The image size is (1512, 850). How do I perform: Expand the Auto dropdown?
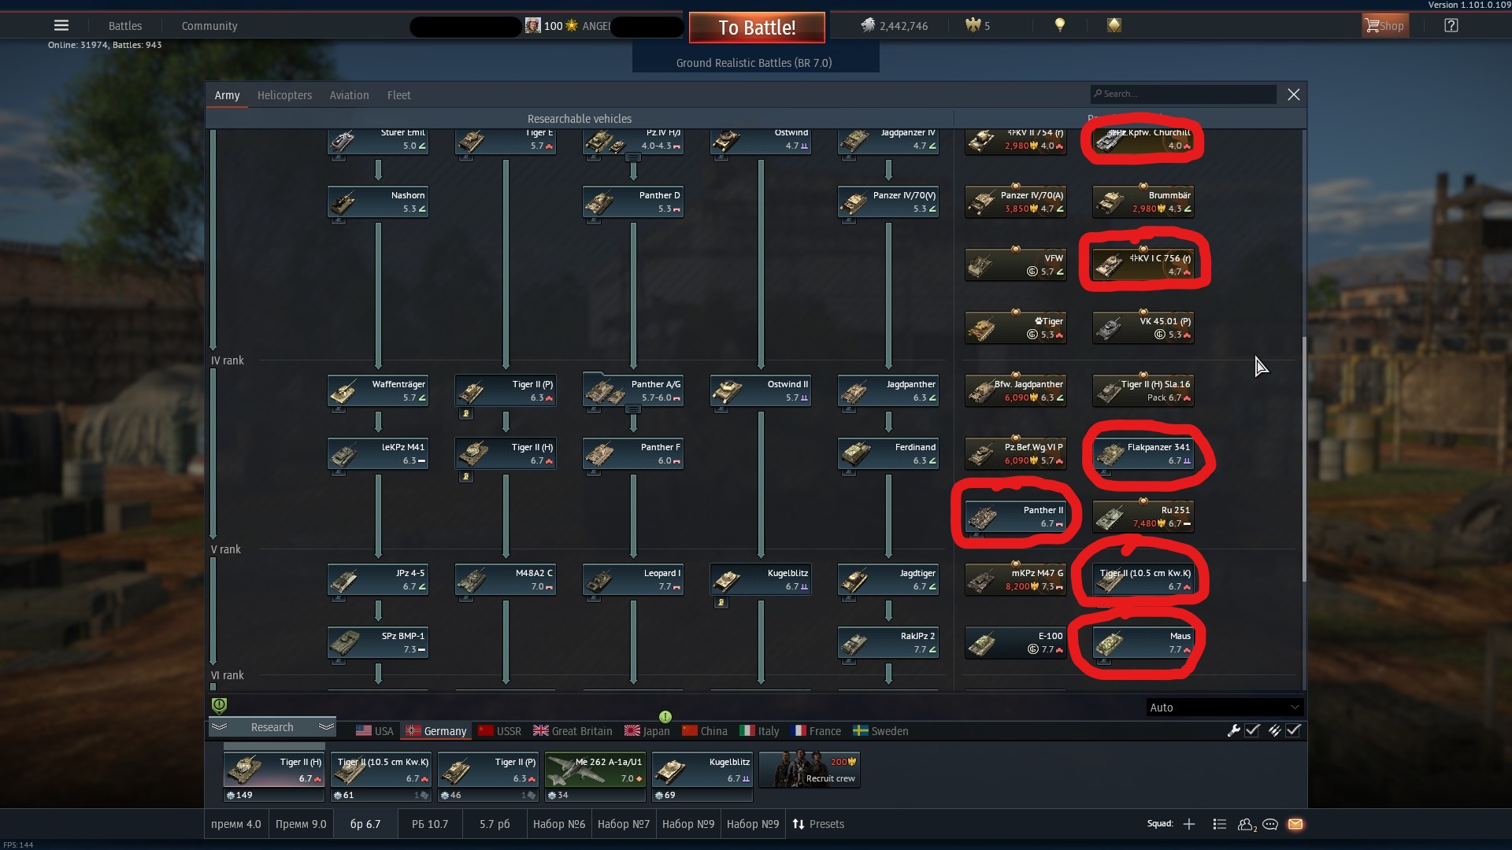[x=1225, y=708]
